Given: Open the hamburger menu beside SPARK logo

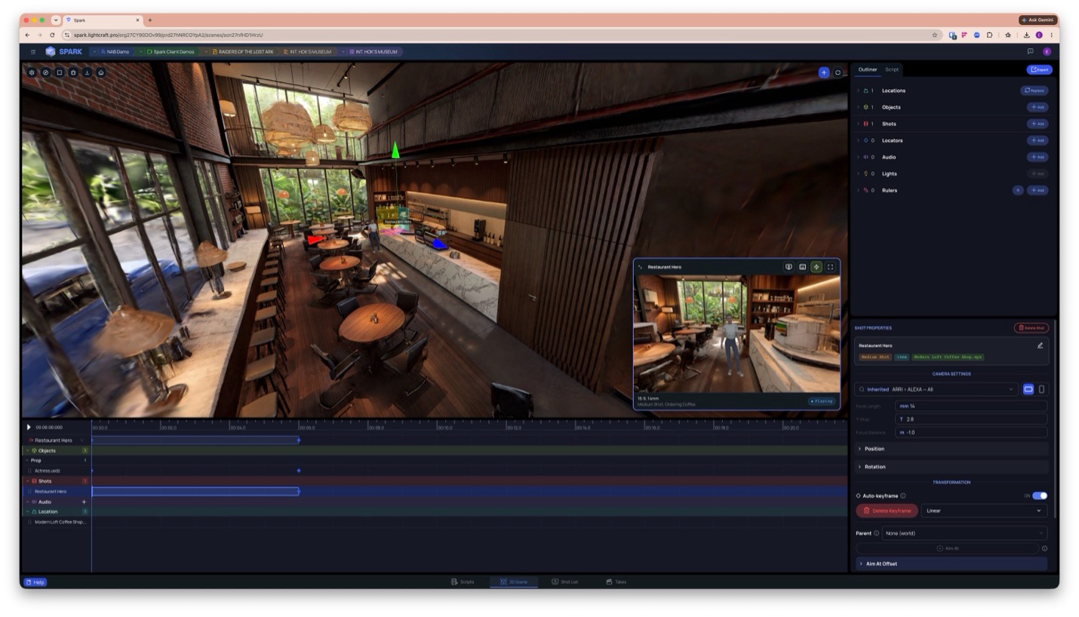Looking at the screenshot, I should (32, 51).
